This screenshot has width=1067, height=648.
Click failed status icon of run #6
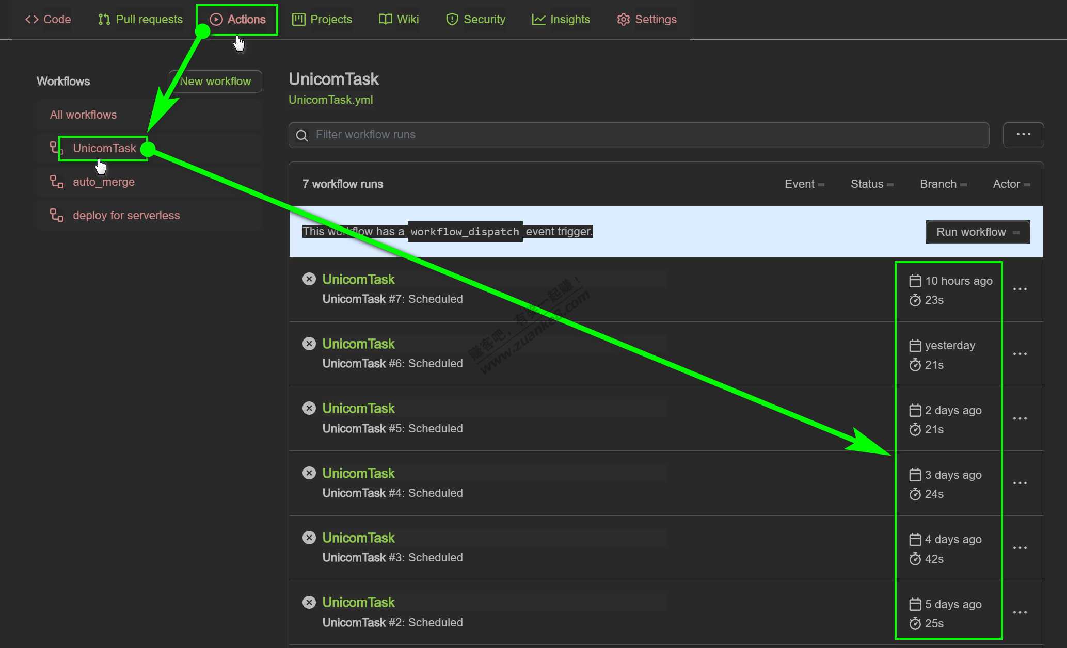tap(309, 344)
